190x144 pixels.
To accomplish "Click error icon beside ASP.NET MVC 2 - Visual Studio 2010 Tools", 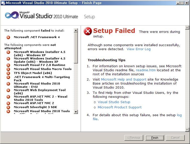I will point(8,97).
